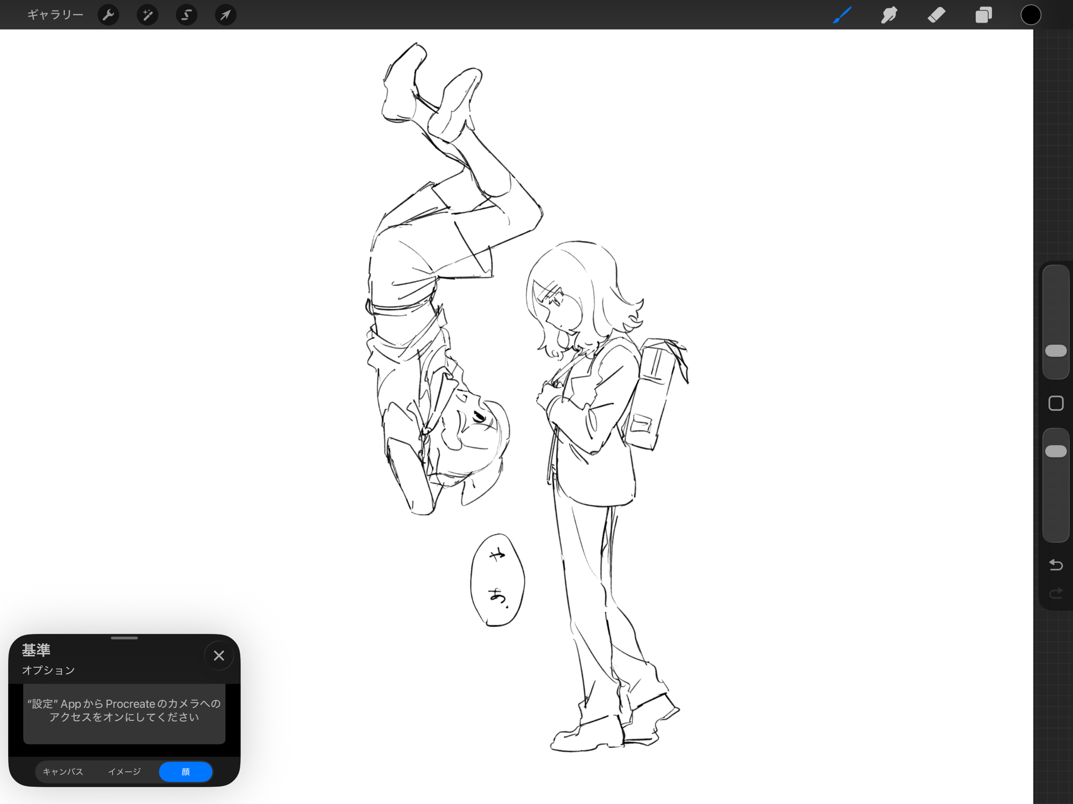Switch reference to Canvas mode

(63, 771)
